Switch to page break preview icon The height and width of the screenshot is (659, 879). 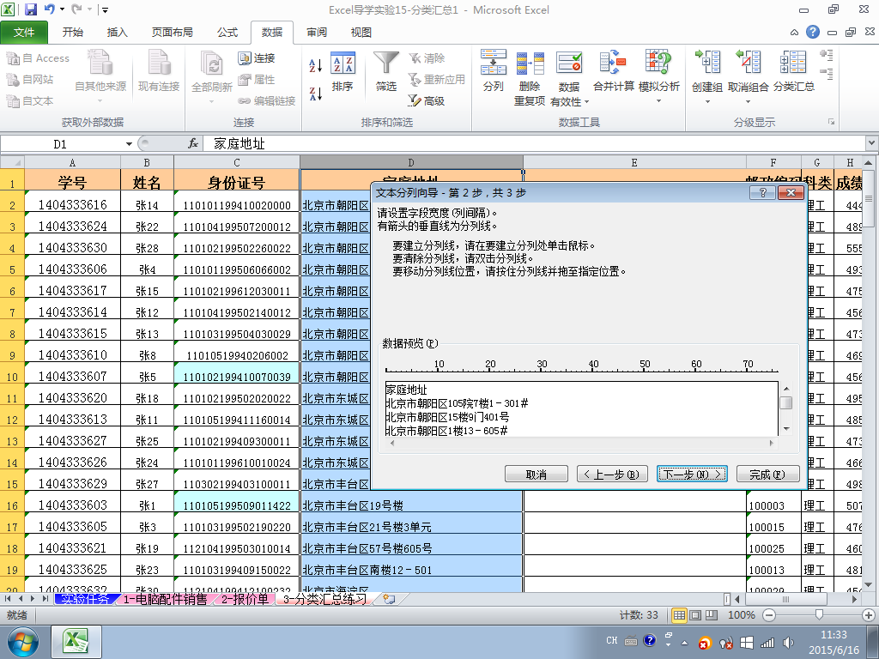(x=711, y=615)
